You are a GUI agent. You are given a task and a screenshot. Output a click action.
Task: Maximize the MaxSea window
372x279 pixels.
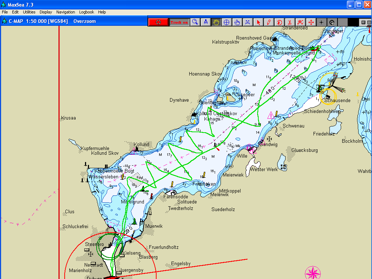click(x=359, y=4)
